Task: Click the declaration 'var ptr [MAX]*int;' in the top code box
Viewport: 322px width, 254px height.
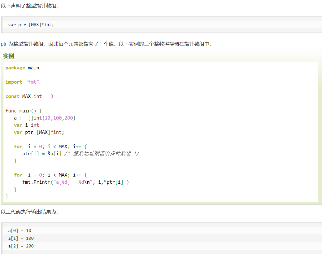Action: pos(31,25)
